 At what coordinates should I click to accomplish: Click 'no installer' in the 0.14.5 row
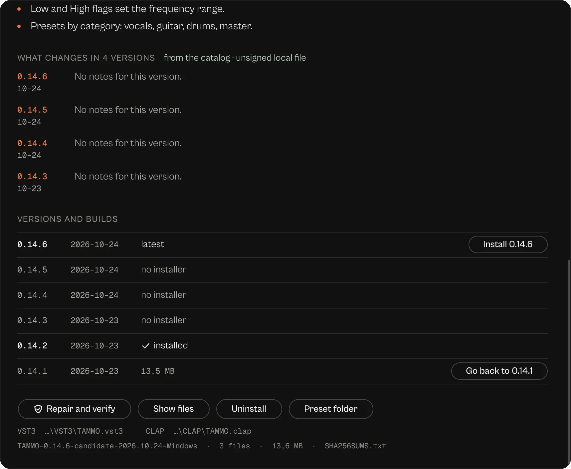(x=164, y=270)
